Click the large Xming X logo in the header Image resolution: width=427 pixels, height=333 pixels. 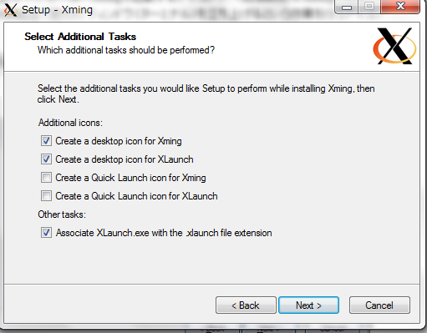394,46
